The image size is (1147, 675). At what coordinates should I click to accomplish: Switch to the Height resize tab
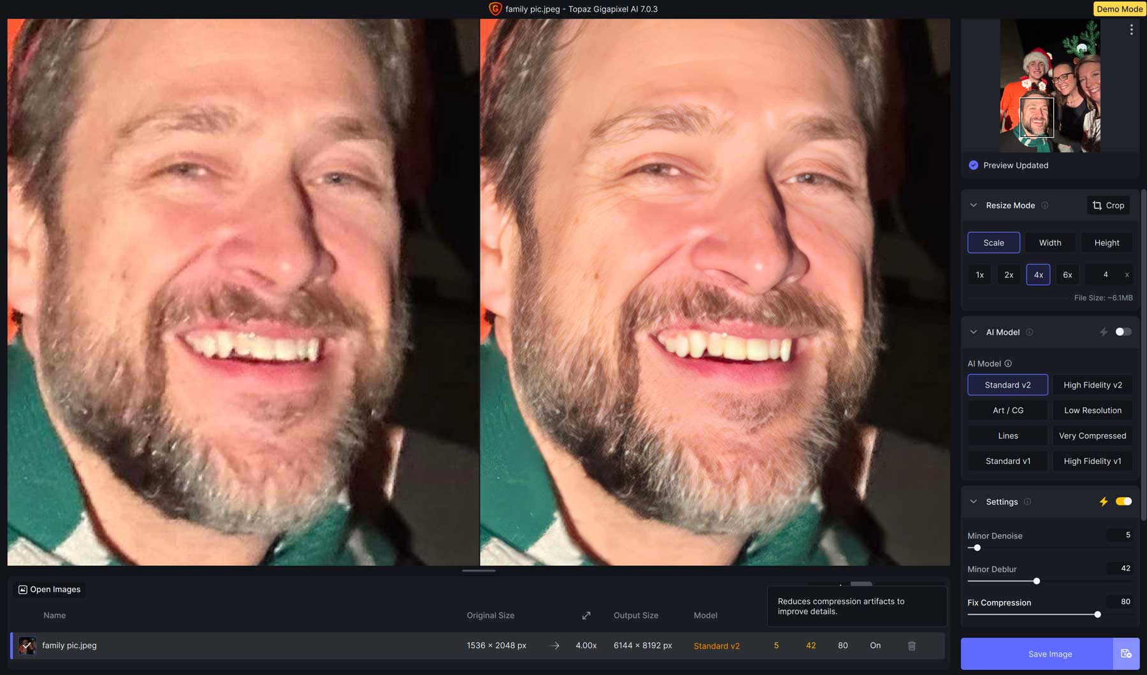pos(1107,242)
